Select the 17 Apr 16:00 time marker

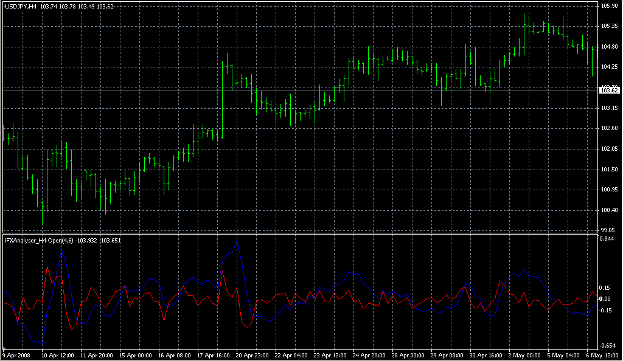pyautogui.click(x=212, y=356)
